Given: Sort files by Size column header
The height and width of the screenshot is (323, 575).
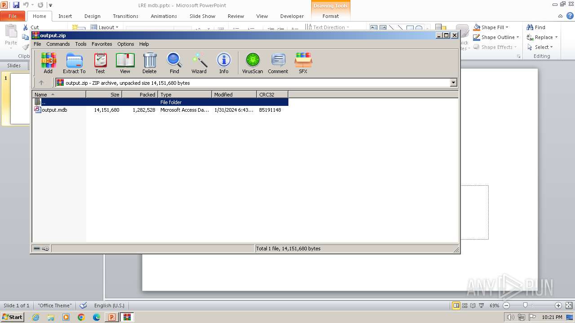Looking at the screenshot, I should tap(104, 94).
